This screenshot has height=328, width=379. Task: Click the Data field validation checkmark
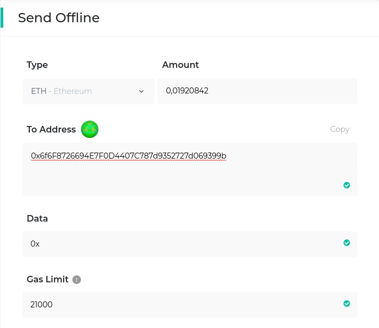tap(346, 243)
